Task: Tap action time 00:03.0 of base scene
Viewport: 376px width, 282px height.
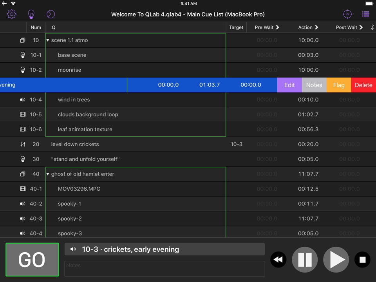Action: coord(308,55)
